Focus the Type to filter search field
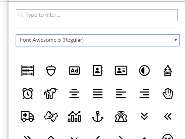 point(97,15)
